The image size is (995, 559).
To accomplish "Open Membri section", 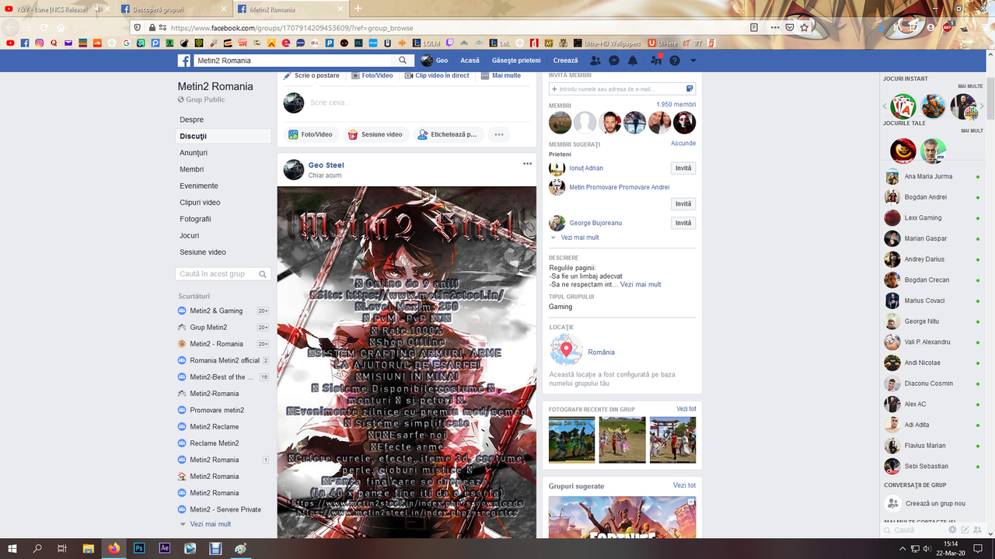I will (x=192, y=169).
